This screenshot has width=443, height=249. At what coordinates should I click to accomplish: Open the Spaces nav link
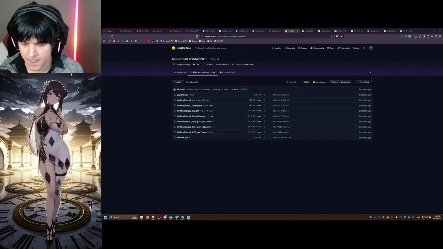click(303, 48)
